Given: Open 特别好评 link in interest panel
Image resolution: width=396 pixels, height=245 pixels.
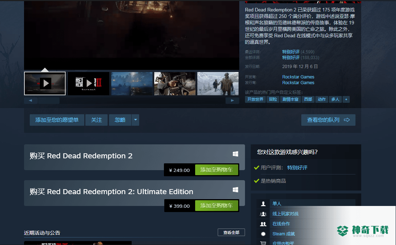Looking at the screenshot, I should [x=297, y=168].
